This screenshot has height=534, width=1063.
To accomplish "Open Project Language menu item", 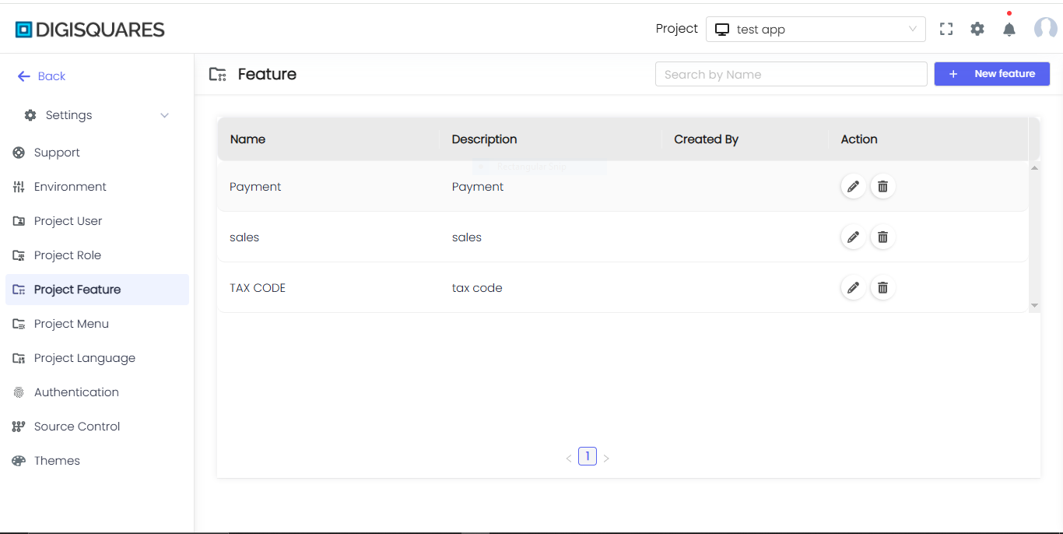I will tap(97, 358).
